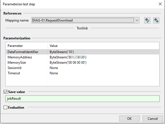Select the MemoryAddress parameter row
The height and width of the screenshot is (124, 165).
(82, 57)
